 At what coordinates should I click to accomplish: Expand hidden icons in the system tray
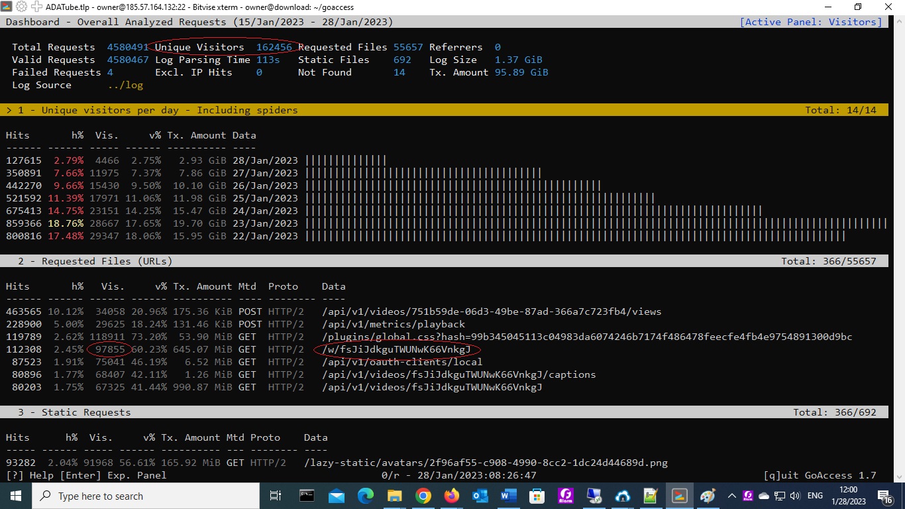[731, 496]
